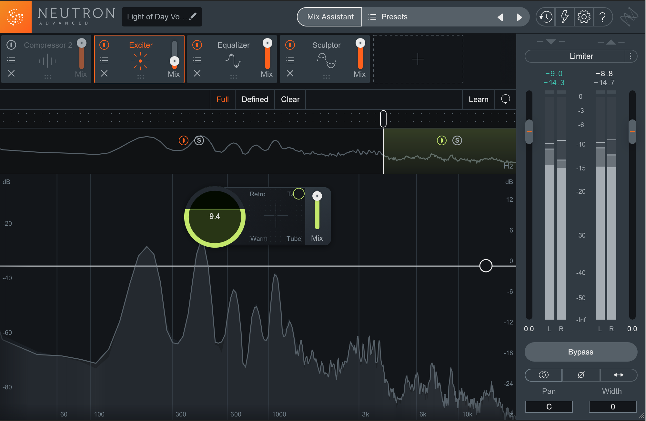Toggle the swap channels arrow button

click(619, 375)
